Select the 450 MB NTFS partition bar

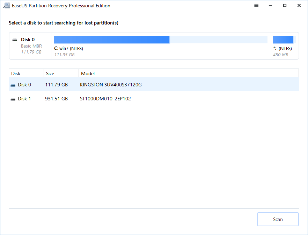284,40
